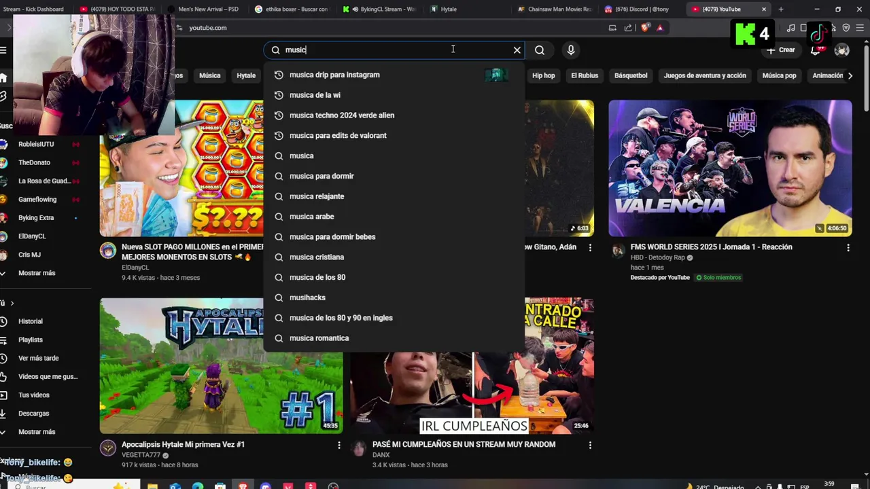
Task: Choose suggestion 'musica romantica'
Action: [394, 338]
